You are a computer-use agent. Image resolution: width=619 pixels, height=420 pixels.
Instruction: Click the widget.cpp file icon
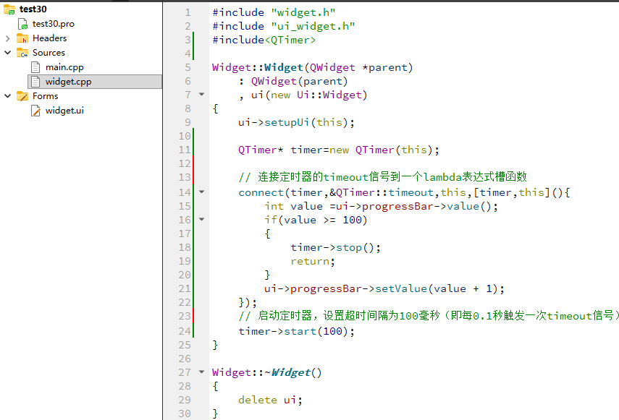click(x=35, y=82)
